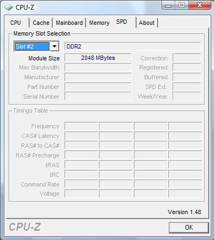The image size is (214, 240).
Task: Click the empty Manufacturer field
Action: pos(98,77)
